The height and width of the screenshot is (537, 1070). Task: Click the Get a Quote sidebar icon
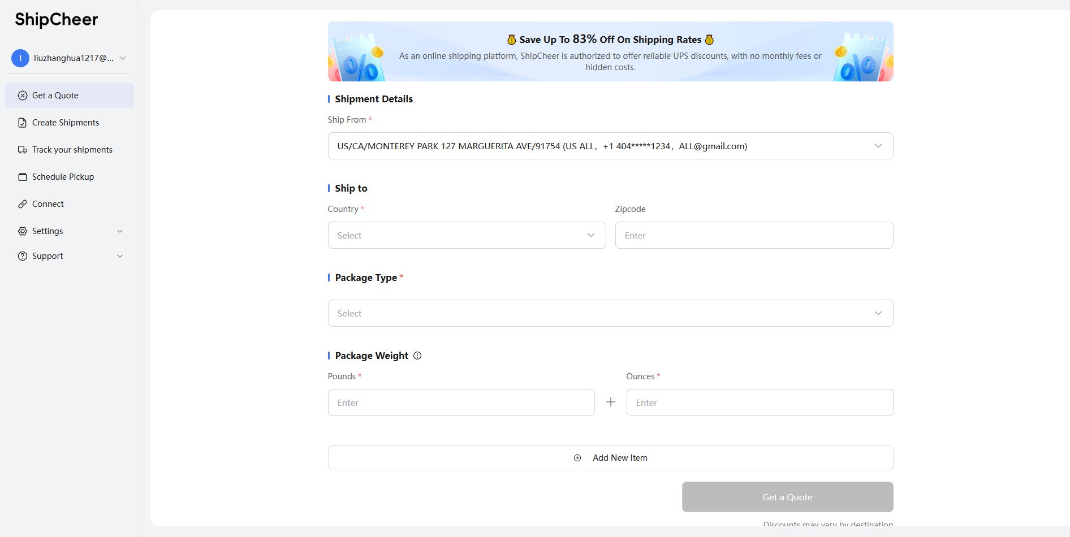[23, 96]
